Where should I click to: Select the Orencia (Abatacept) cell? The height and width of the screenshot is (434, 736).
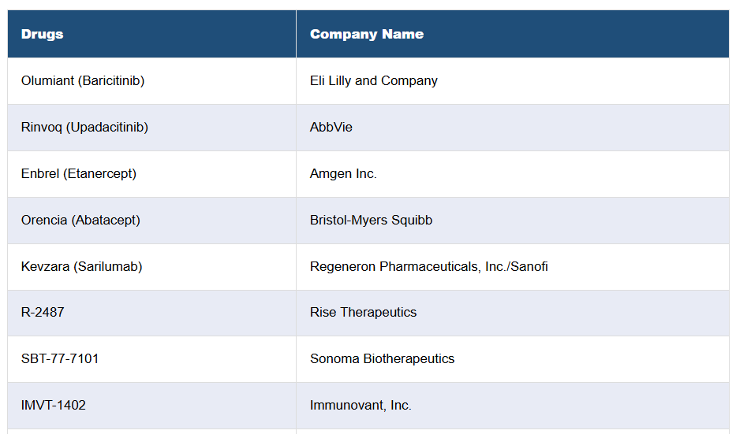[80, 220]
